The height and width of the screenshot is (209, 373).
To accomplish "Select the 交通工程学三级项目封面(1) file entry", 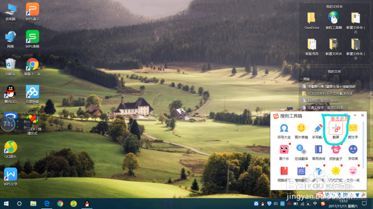I will (325, 108).
